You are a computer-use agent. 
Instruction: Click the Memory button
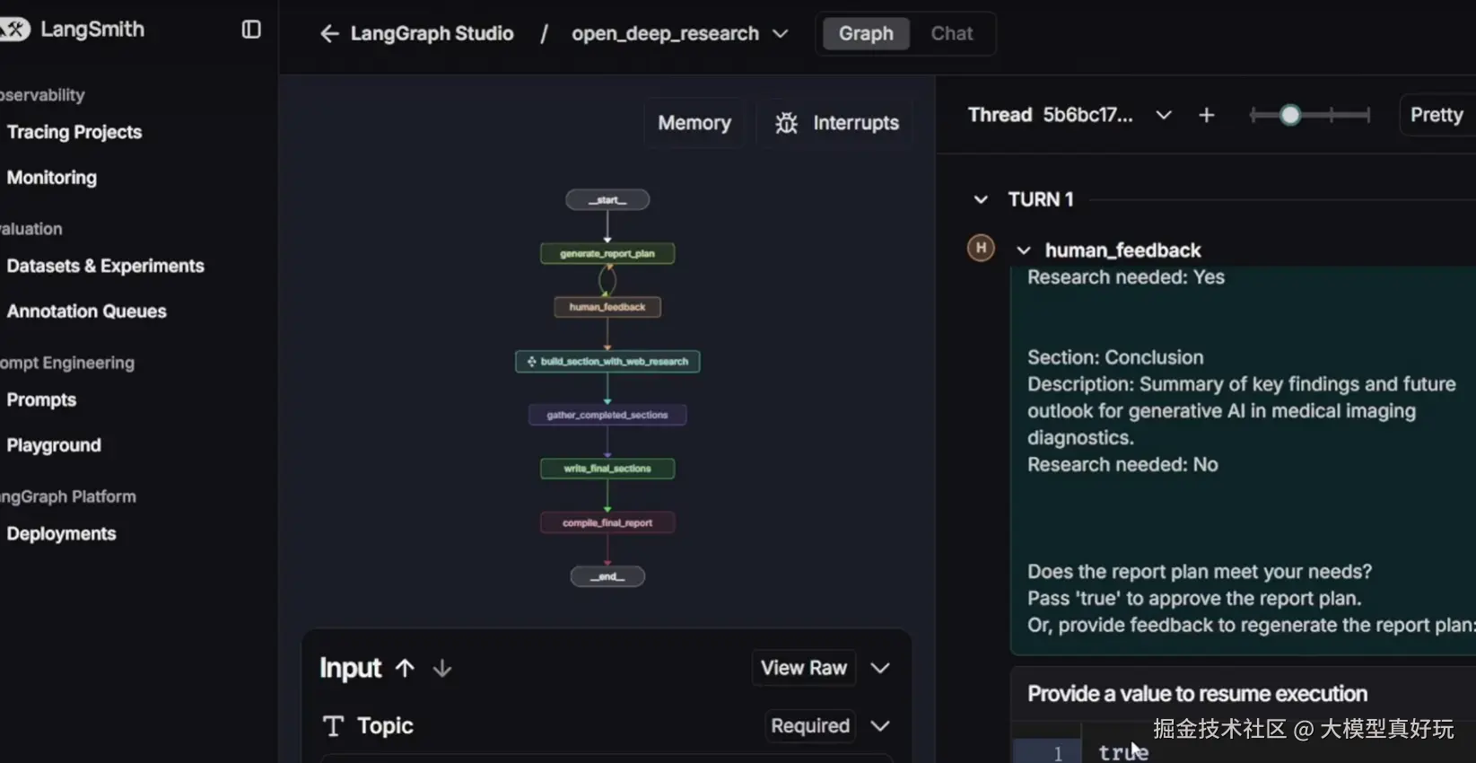(x=694, y=123)
